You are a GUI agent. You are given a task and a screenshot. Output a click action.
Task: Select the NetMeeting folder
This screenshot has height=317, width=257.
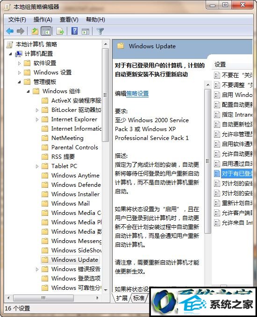(67, 138)
